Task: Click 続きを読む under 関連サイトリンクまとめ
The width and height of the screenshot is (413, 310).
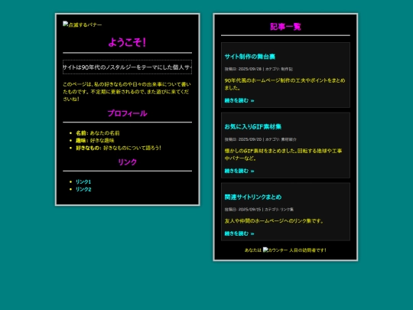Action: click(x=239, y=233)
